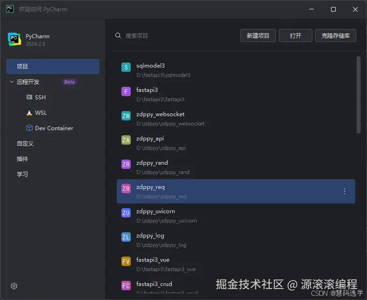Select Dev Container entry

point(54,128)
